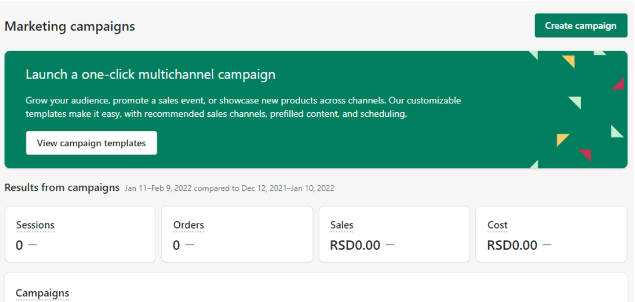Click the Launch a one-click multichannel campaign title

point(151,74)
